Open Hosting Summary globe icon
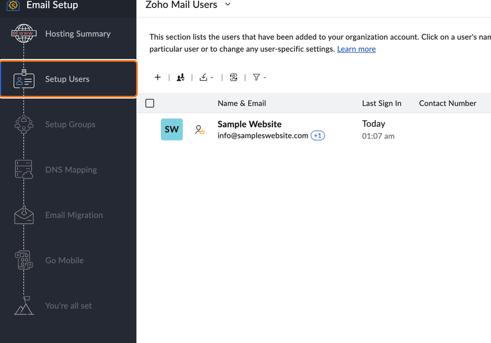 (x=24, y=33)
